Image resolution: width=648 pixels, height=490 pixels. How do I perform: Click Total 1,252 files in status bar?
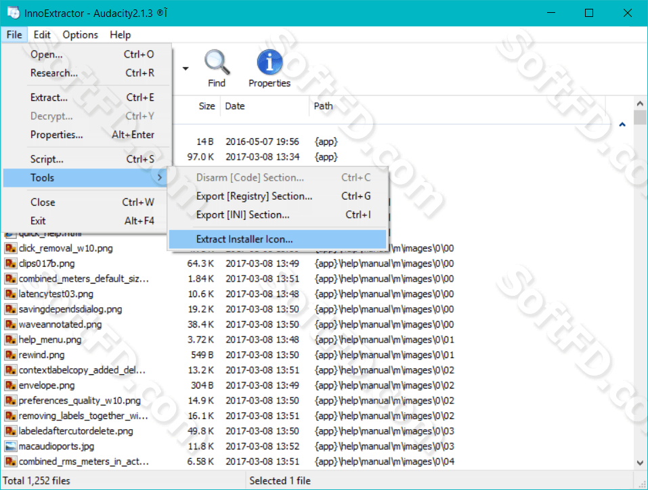37,481
